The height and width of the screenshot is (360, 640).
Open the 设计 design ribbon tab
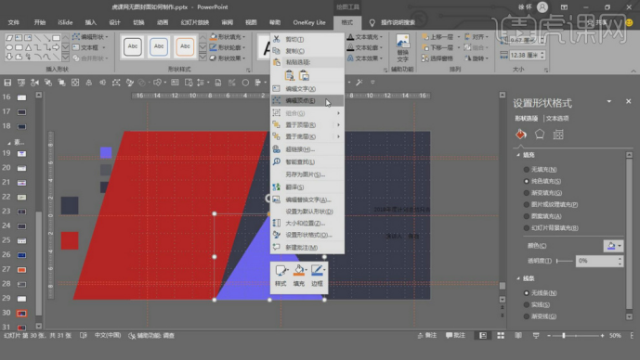click(x=114, y=22)
